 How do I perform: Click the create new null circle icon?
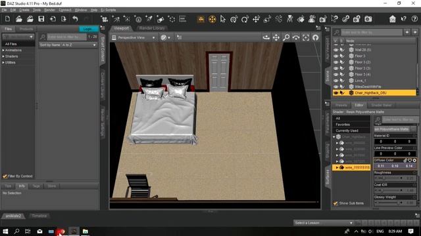pyautogui.click(x=172, y=19)
